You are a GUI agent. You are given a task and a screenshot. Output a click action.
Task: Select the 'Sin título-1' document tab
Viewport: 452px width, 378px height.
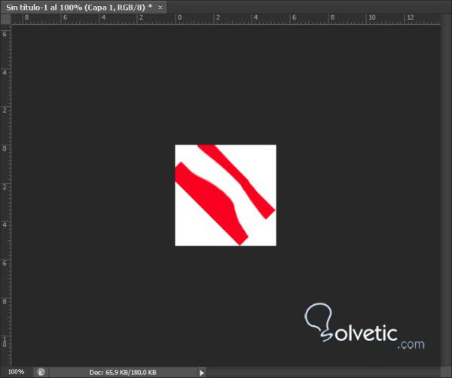(84, 8)
